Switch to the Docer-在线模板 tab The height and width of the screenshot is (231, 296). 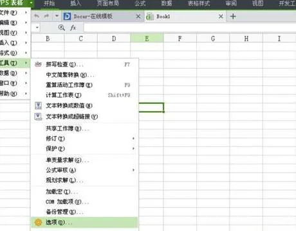(102, 17)
